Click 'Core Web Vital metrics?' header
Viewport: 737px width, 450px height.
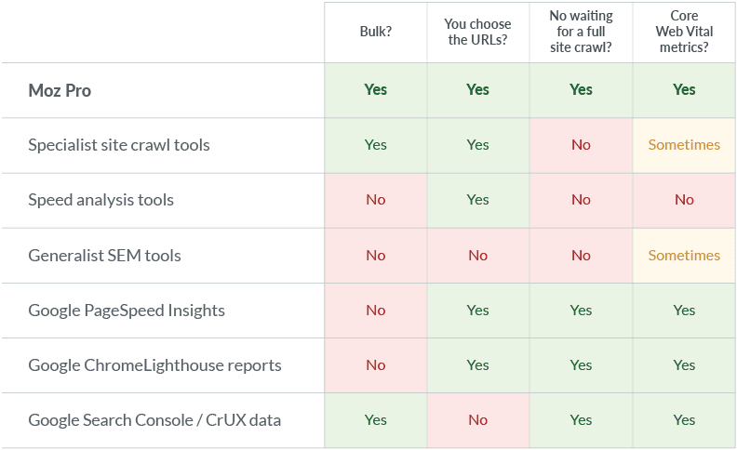click(x=684, y=32)
